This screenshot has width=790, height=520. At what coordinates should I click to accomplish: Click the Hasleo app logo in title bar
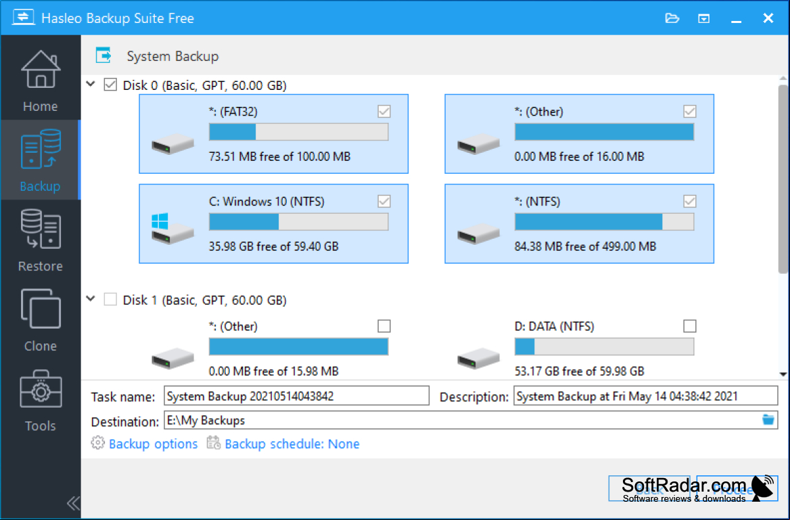tap(23, 18)
